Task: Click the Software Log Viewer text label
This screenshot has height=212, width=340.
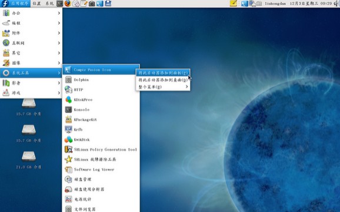Action: [x=94, y=170]
